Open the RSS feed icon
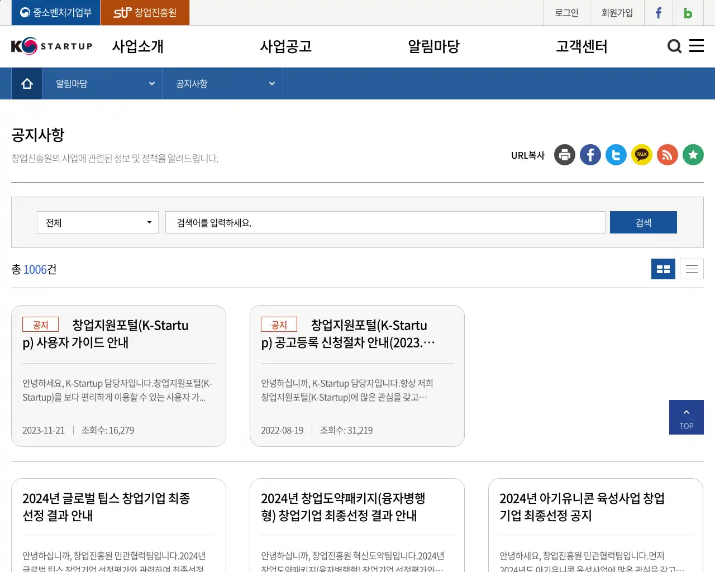The image size is (715, 572). (x=667, y=155)
